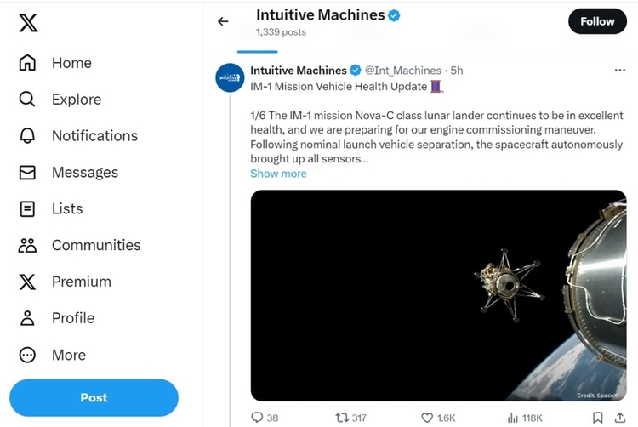Viewport: 638px width, 427px height.
Task: Open the lunar lander image
Action: point(438,295)
